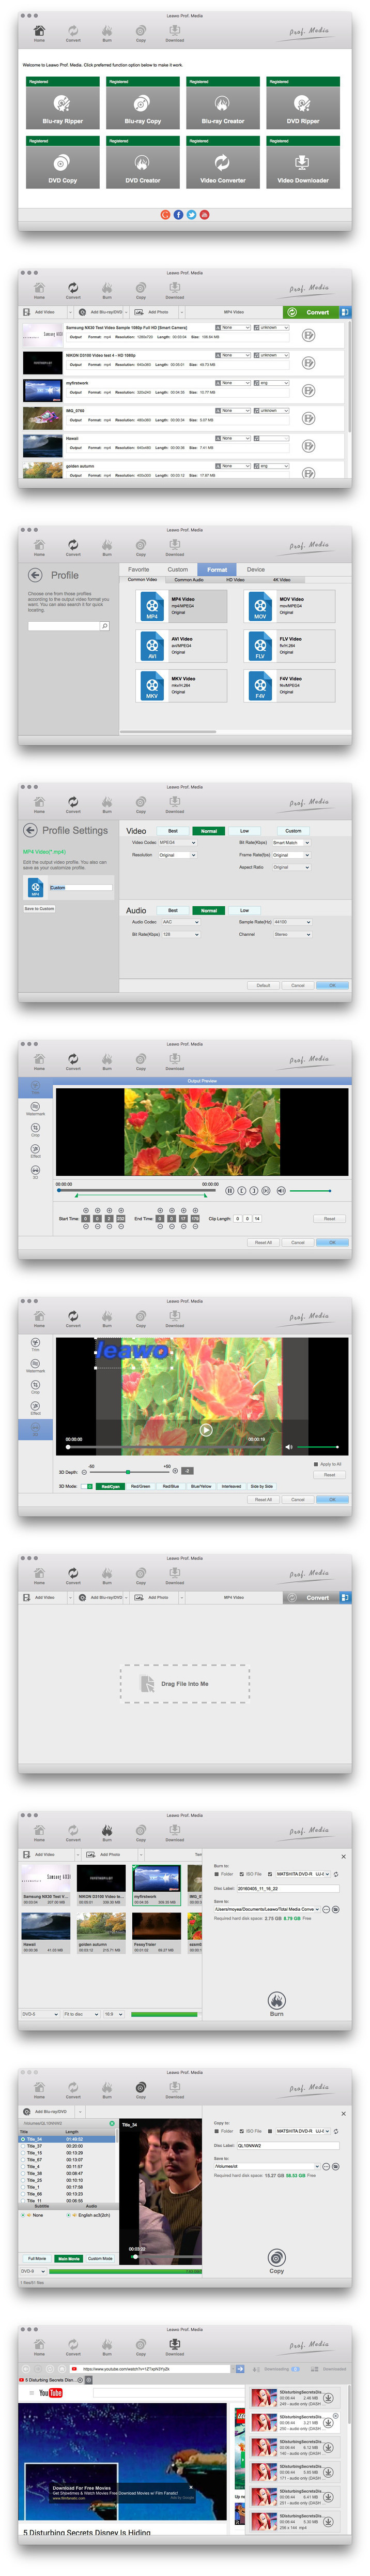Screen dimensions: 370x2576
Task: Open the Channel Stereo dropdown
Action: (x=292, y=934)
